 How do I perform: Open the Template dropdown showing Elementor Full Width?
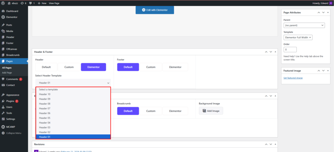click(x=298, y=38)
